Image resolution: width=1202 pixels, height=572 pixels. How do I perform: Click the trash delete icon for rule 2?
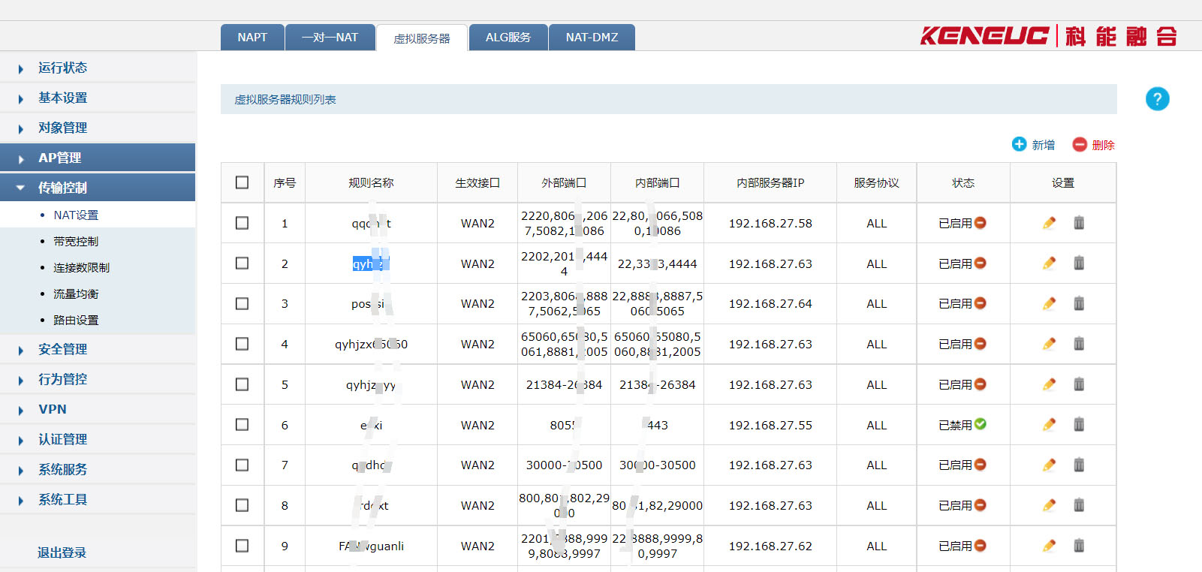point(1079,263)
